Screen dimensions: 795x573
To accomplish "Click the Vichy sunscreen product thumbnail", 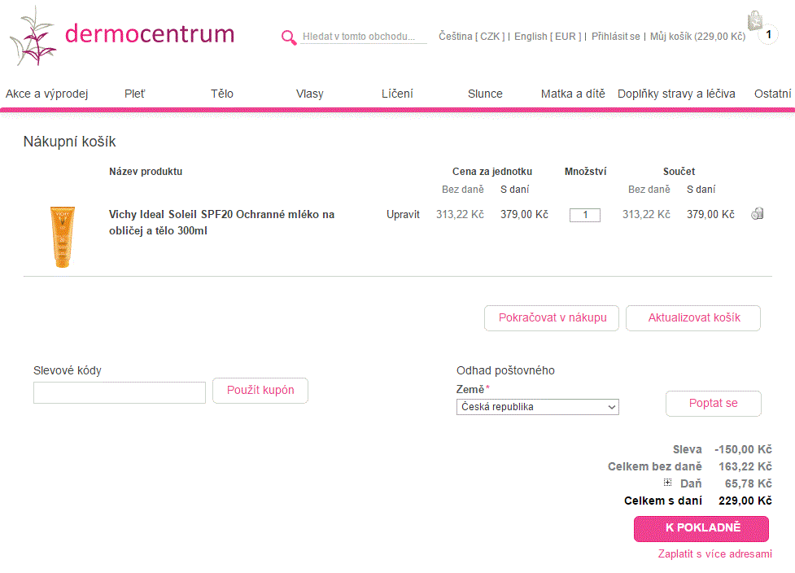I will [63, 237].
